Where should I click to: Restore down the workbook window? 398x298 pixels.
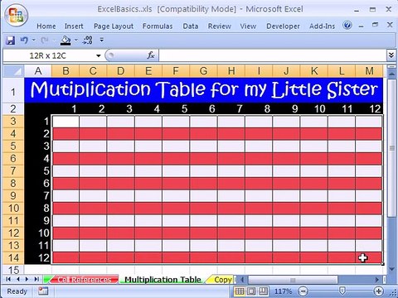[375, 25]
